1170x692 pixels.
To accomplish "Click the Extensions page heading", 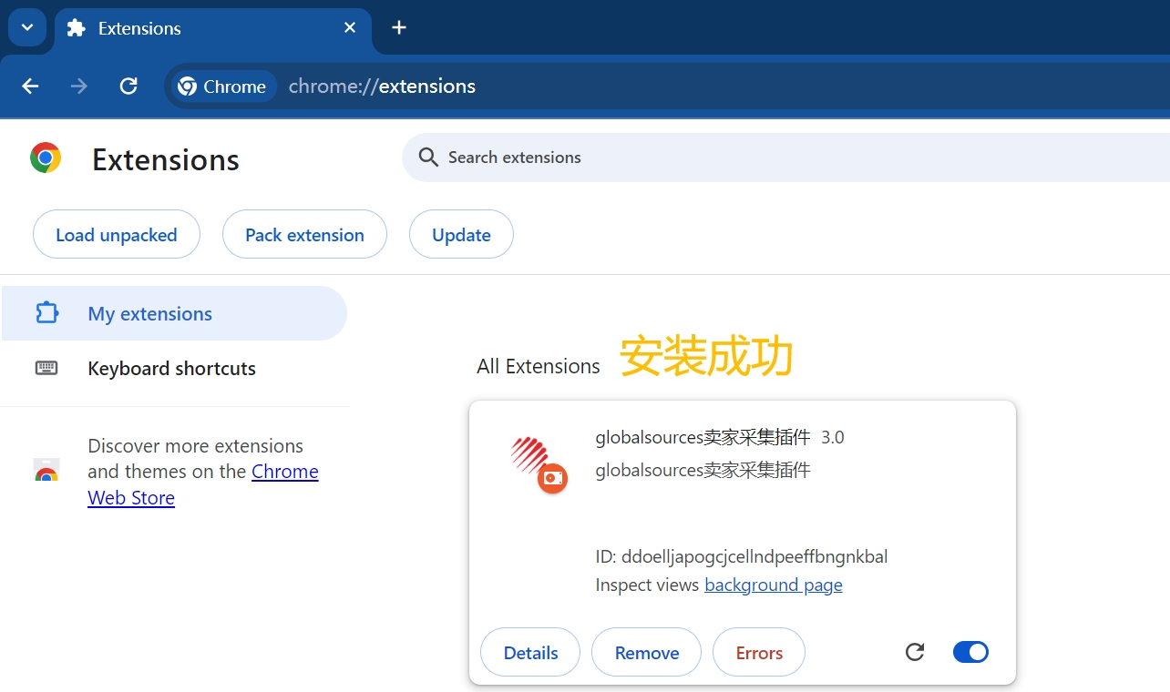I will tap(166, 159).
